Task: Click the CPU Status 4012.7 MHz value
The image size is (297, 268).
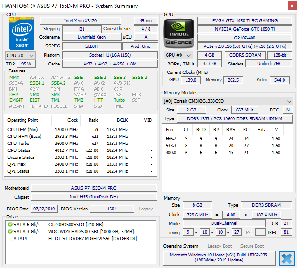Action: coord(66,150)
